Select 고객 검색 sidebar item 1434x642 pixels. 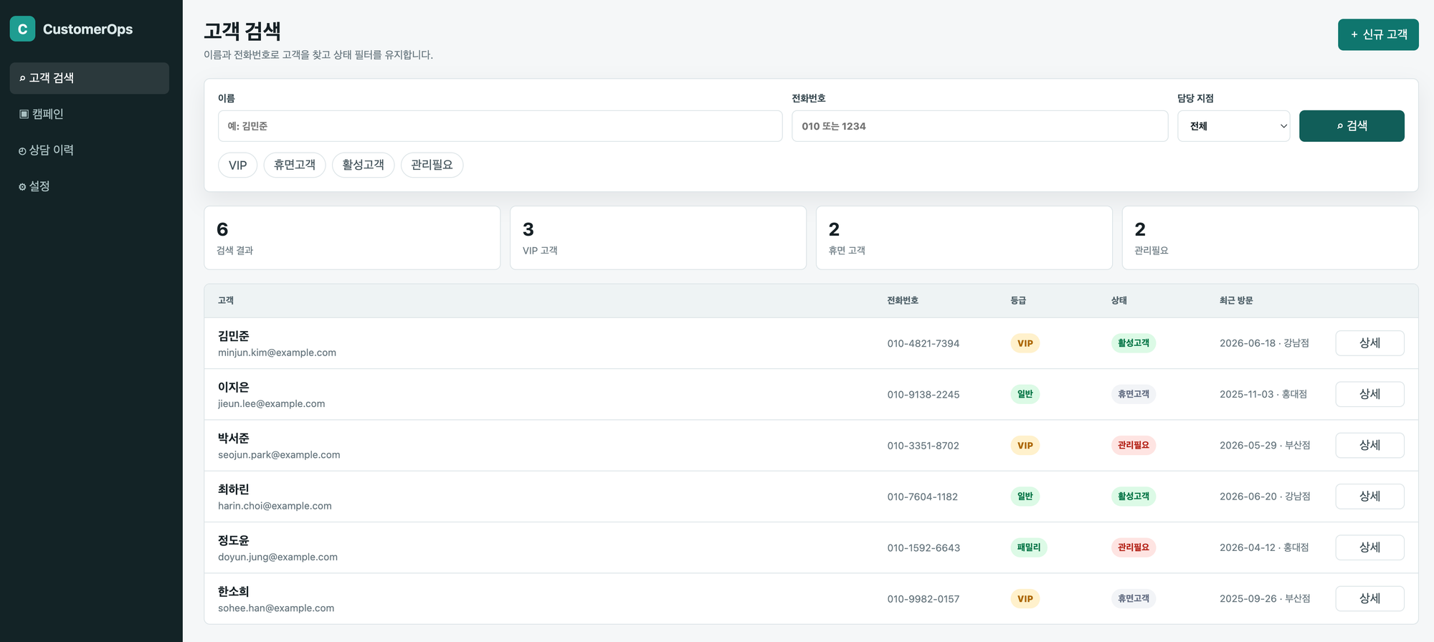tap(90, 78)
